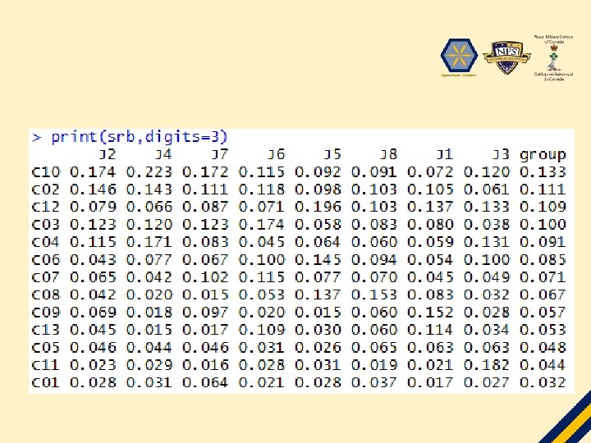Click the blue hexagon Operations Analysis logo

(x=459, y=57)
